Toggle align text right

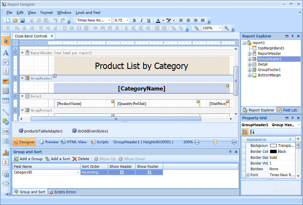[196, 20]
